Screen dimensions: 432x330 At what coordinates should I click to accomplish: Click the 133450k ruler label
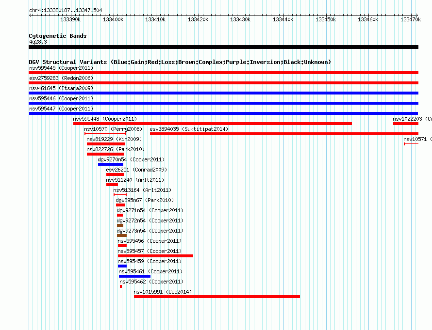(326, 19)
